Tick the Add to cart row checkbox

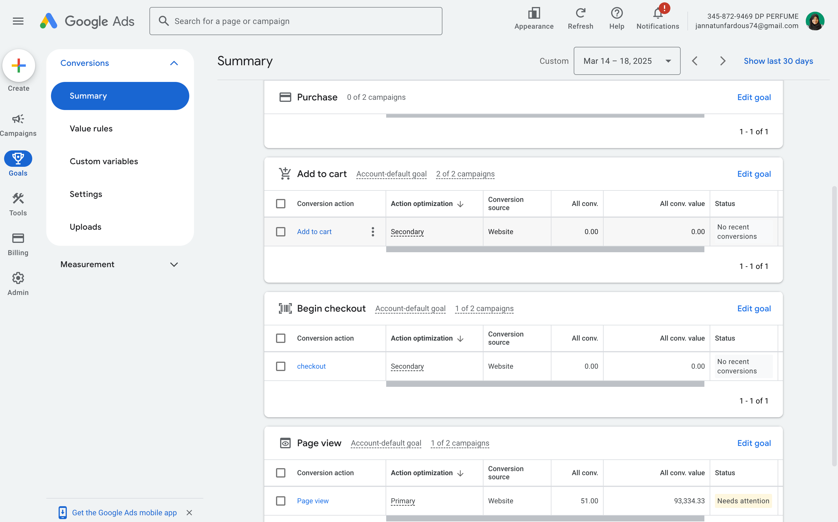(281, 232)
